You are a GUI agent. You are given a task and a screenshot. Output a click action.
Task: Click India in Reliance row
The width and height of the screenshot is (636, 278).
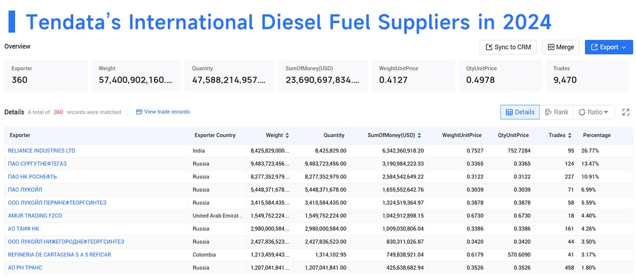click(199, 151)
